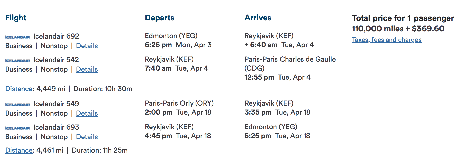Open Details for Icelandair 692
466x165 pixels.
(87, 46)
